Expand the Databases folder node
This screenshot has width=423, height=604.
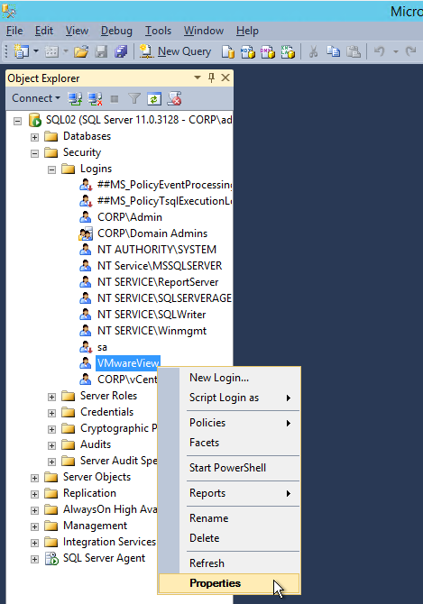pyautogui.click(x=34, y=137)
